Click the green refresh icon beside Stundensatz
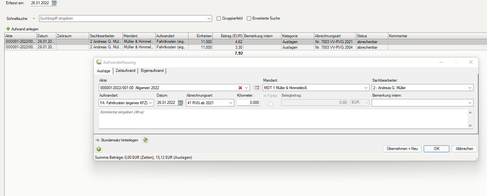487x196 pixels. click(x=145, y=140)
